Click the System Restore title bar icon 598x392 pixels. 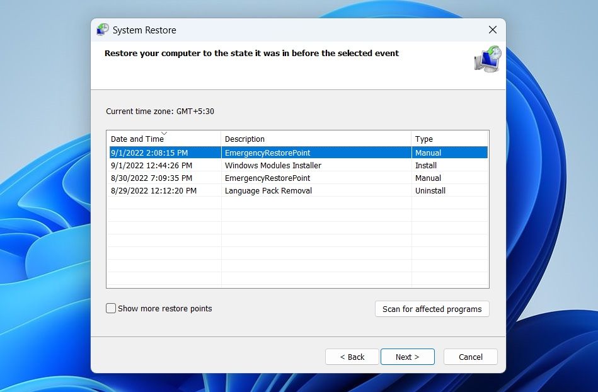[x=103, y=30]
